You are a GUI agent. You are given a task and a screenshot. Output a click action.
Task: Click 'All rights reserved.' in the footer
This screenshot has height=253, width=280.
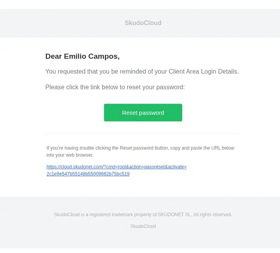point(212,214)
